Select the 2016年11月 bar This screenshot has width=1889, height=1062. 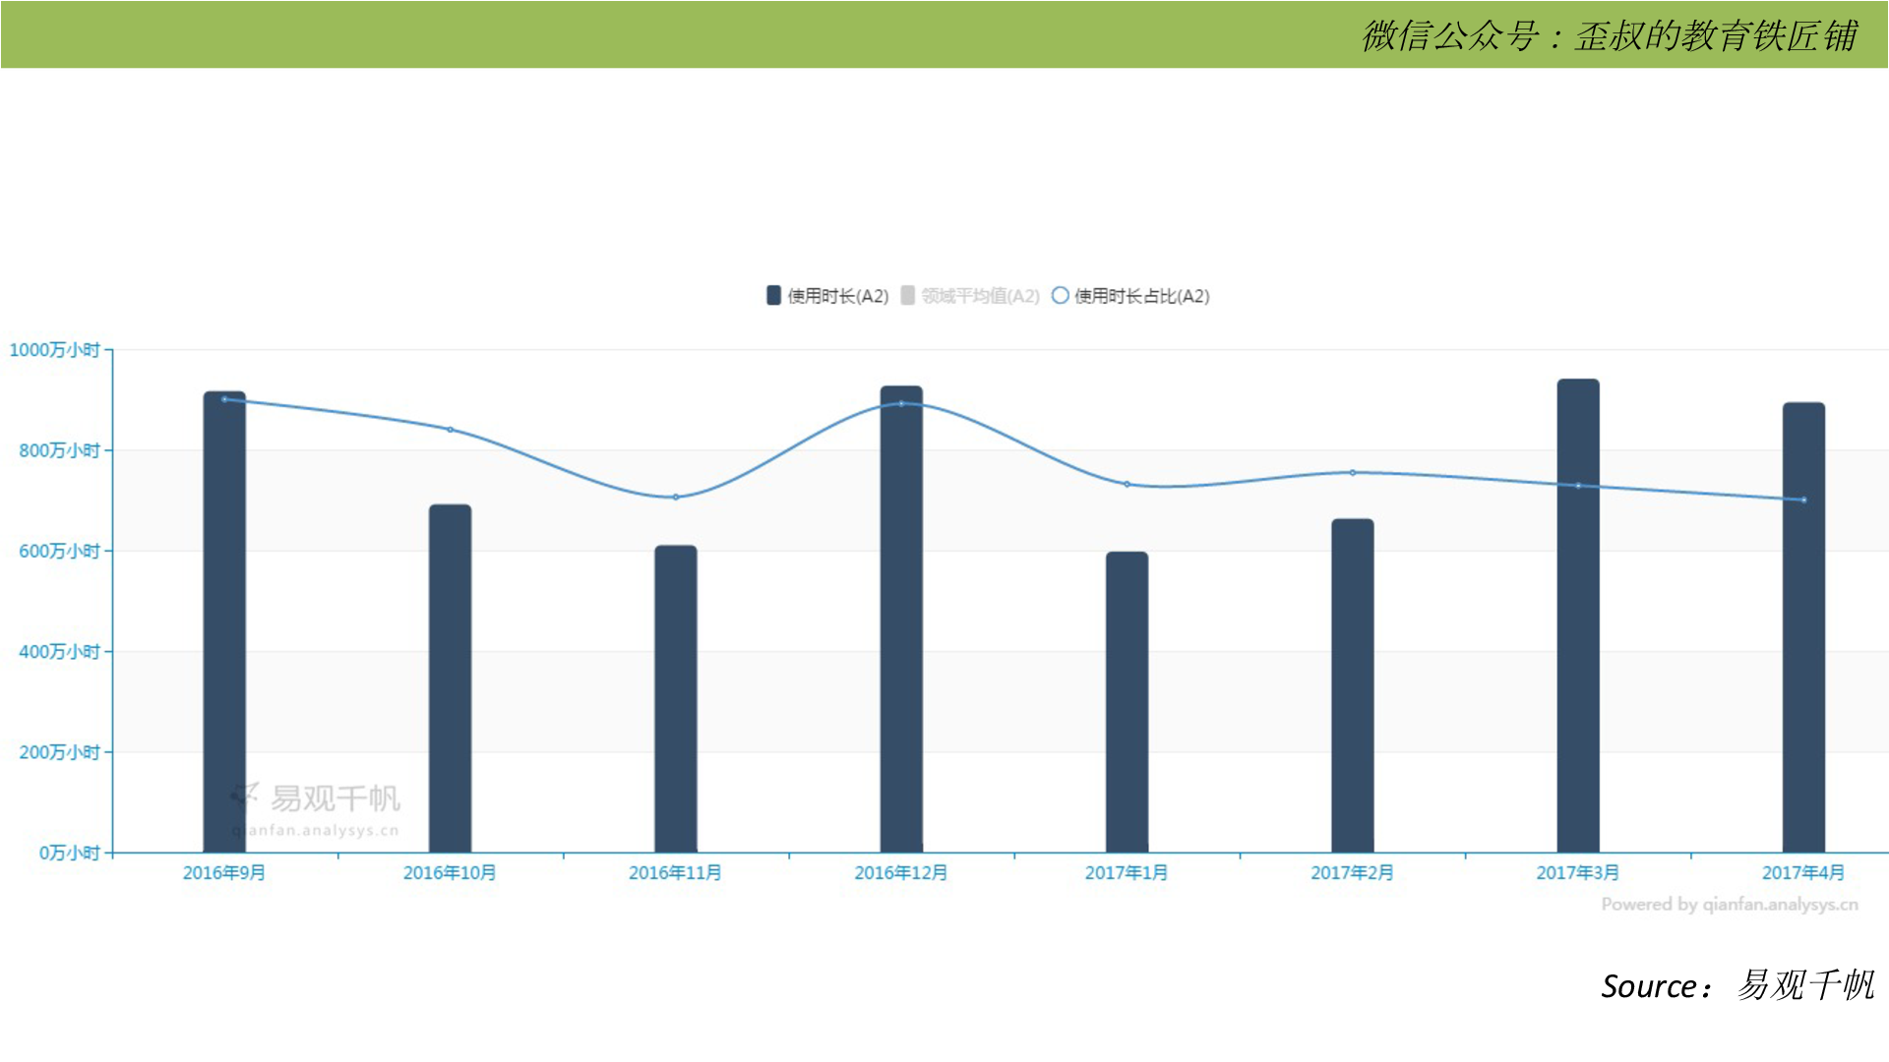[676, 698]
